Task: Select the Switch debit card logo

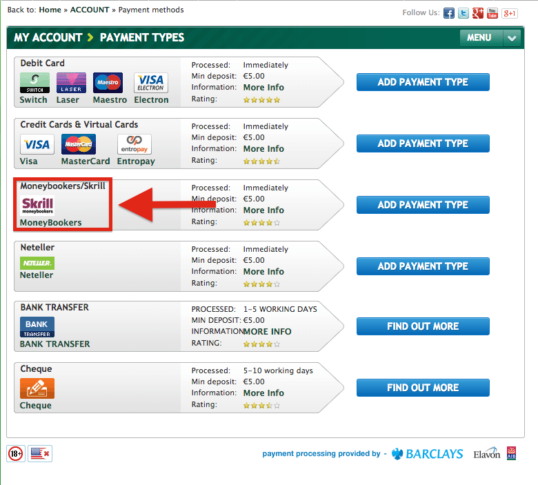Action: [34, 83]
